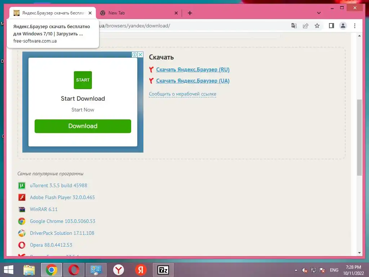Show hidden tray icons arrow
The height and width of the screenshot is (277, 369).
coord(296,270)
